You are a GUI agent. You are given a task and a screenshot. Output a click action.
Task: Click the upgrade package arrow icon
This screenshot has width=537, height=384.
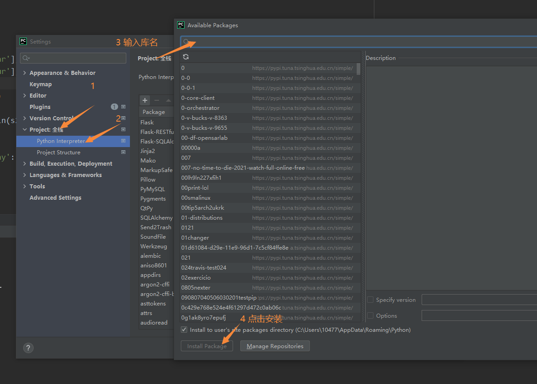(168, 100)
